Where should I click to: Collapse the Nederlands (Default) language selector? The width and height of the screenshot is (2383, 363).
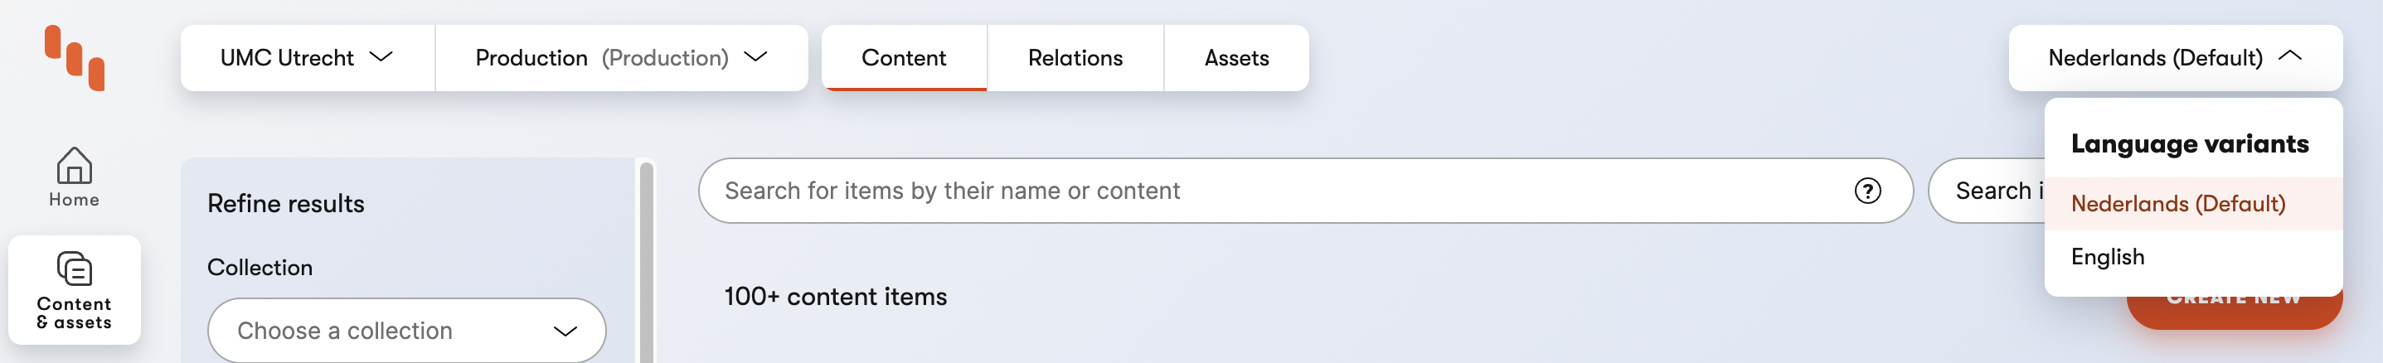2174,57
